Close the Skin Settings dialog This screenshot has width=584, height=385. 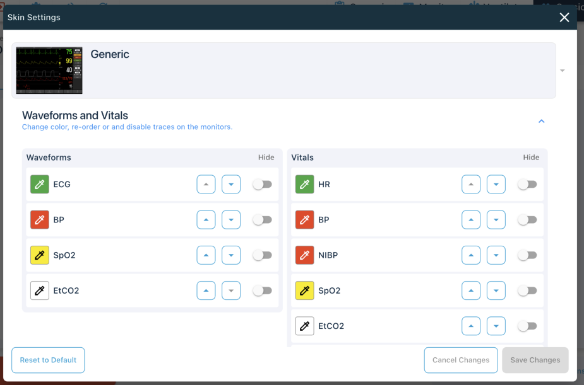(564, 18)
